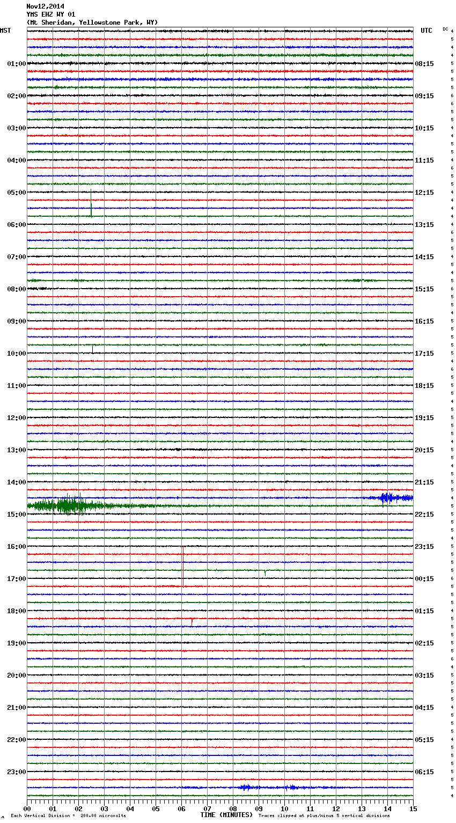Select the 08:00 MST time label
Image resolution: width=456 pixels, height=823 pixels.
pyautogui.click(x=17, y=289)
